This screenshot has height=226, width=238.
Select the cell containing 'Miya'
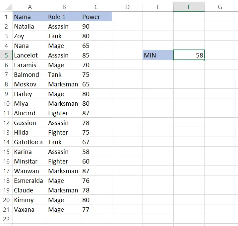pyautogui.click(x=30, y=103)
